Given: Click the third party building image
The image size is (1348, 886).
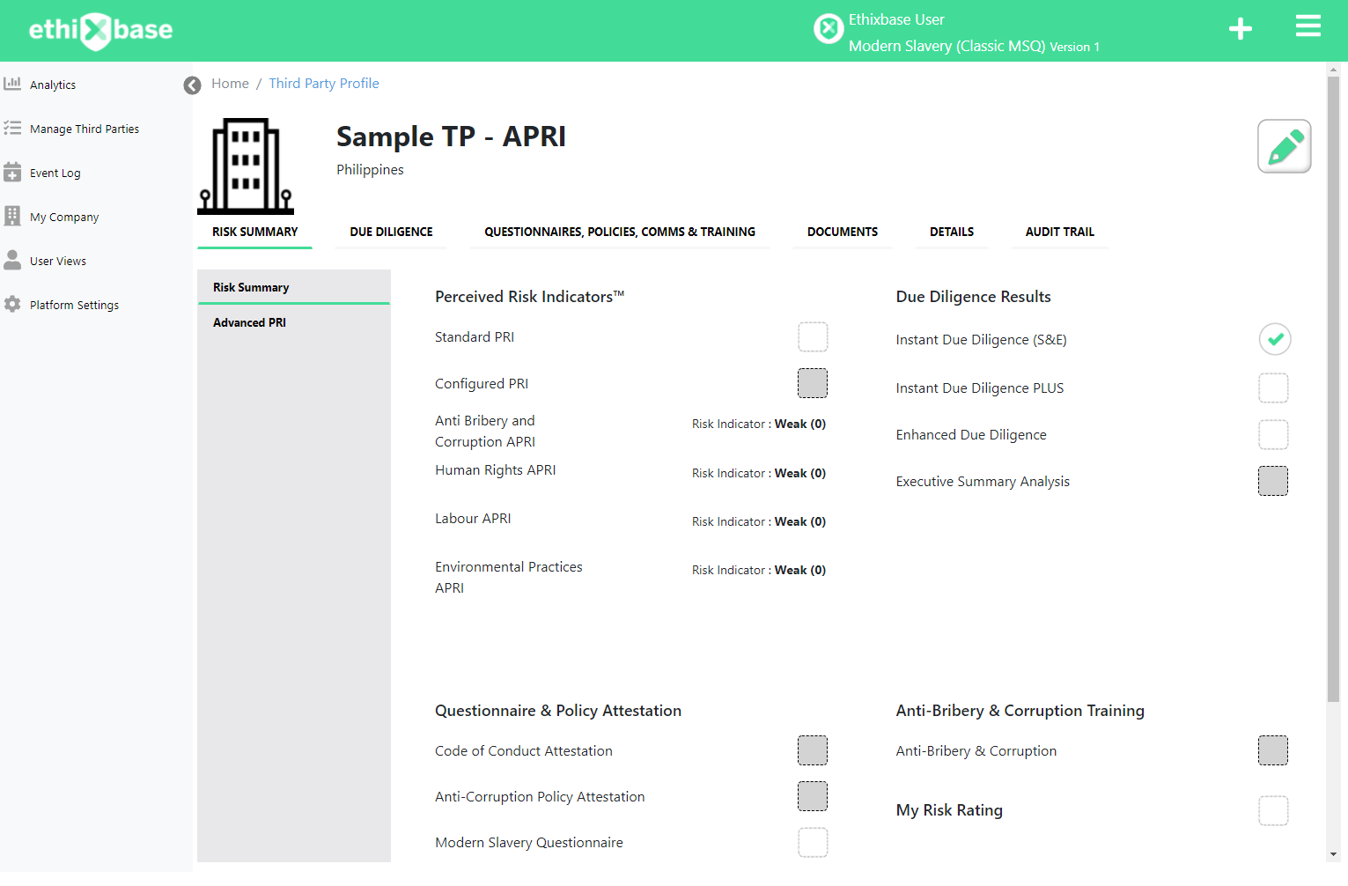Looking at the screenshot, I should tap(246, 166).
